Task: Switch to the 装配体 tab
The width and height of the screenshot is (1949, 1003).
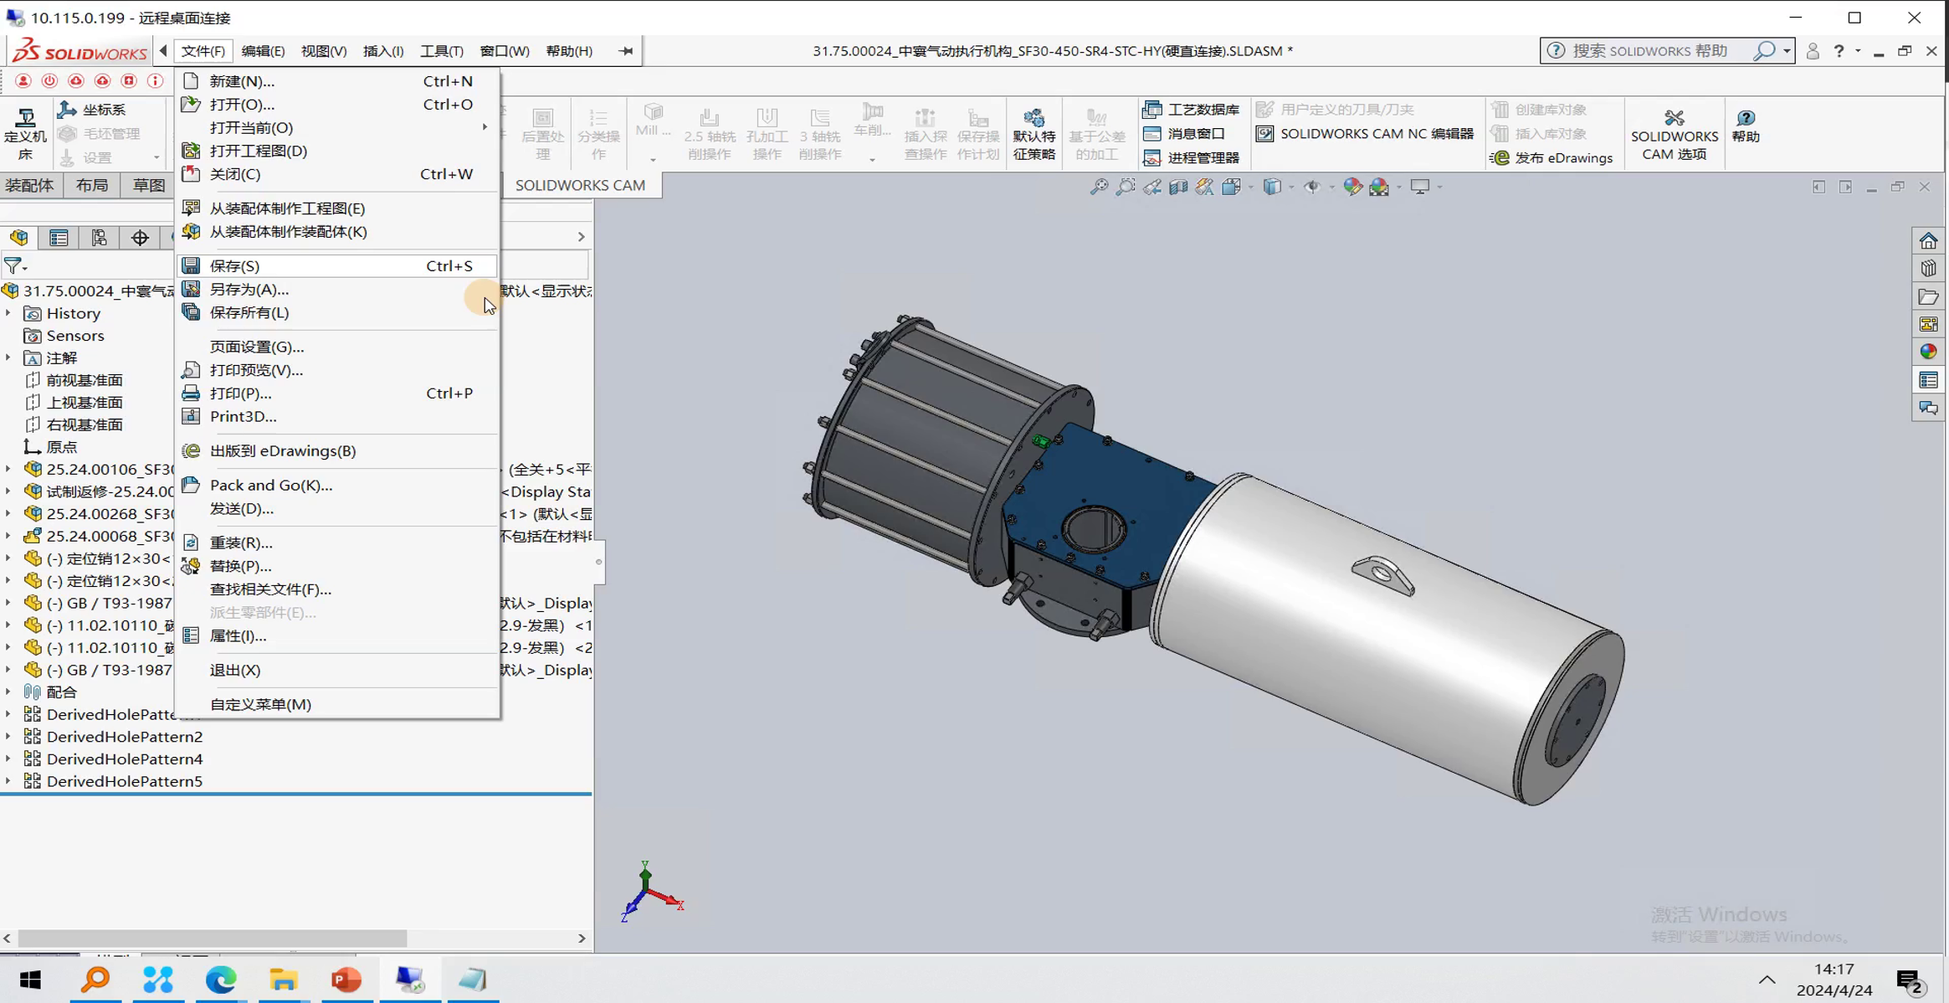Action: point(29,185)
